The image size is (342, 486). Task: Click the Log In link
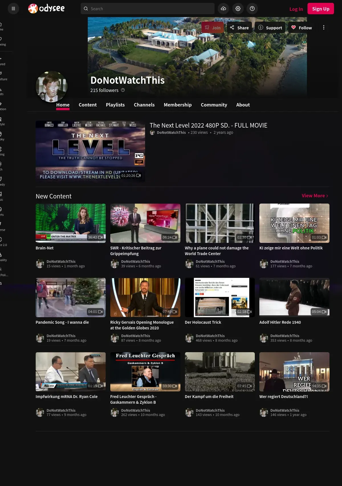pyautogui.click(x=296, y=9)
